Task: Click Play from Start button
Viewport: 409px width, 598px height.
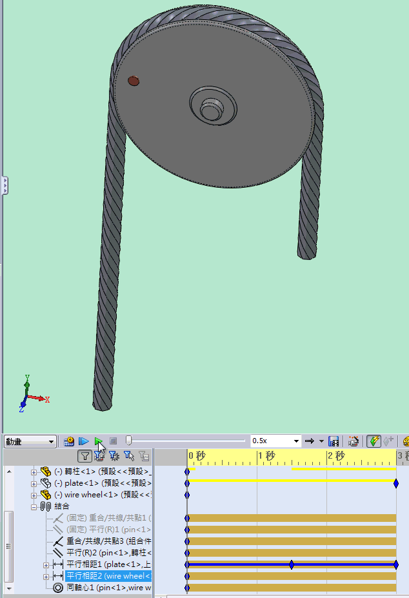Action: (x=84, y=441)
